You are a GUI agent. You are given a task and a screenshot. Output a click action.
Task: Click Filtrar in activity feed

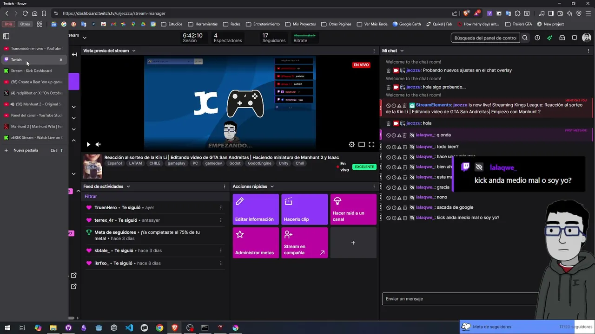click(x=91, y=197)
